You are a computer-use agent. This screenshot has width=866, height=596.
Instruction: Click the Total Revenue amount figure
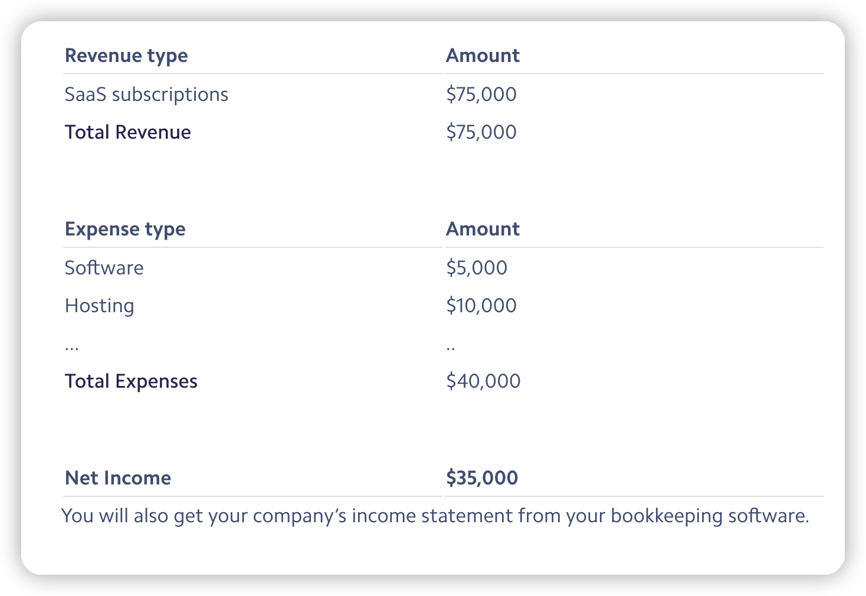pyautogui.click(x=481, y=133)
